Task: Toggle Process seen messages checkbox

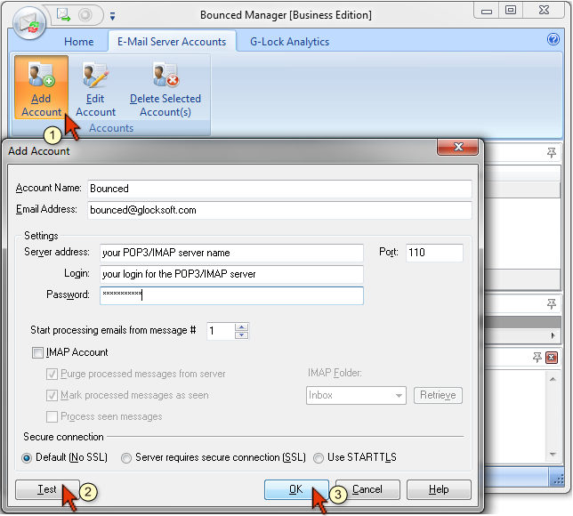Action: (x=52, y=416)
